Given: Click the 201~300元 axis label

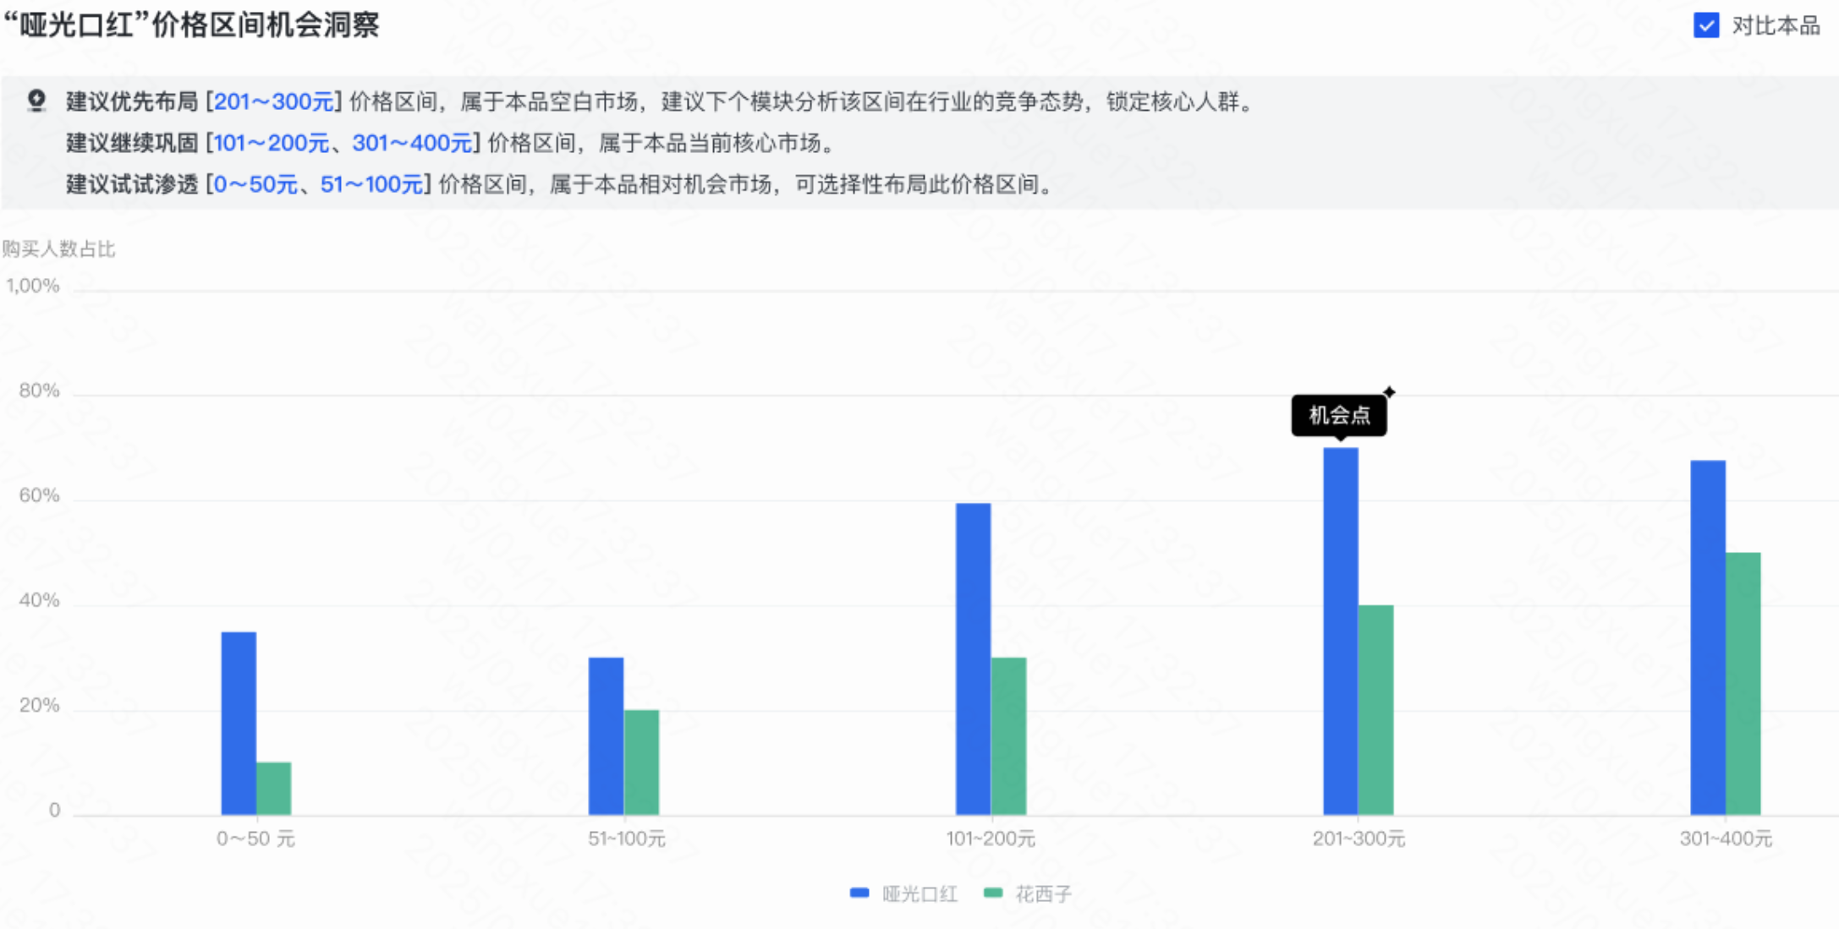Looking at the screenshot, I should coord(1359,839).
